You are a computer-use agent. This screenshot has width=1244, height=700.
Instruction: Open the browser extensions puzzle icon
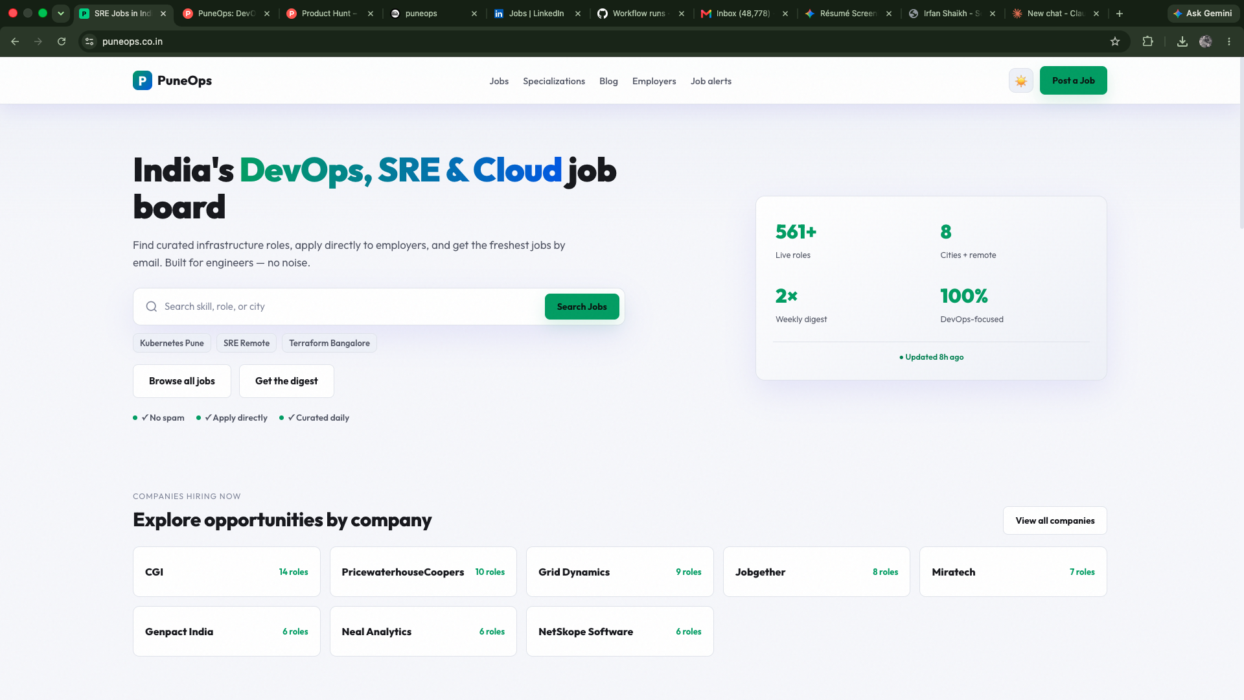pyautogui.click(x=1147, y=41)
